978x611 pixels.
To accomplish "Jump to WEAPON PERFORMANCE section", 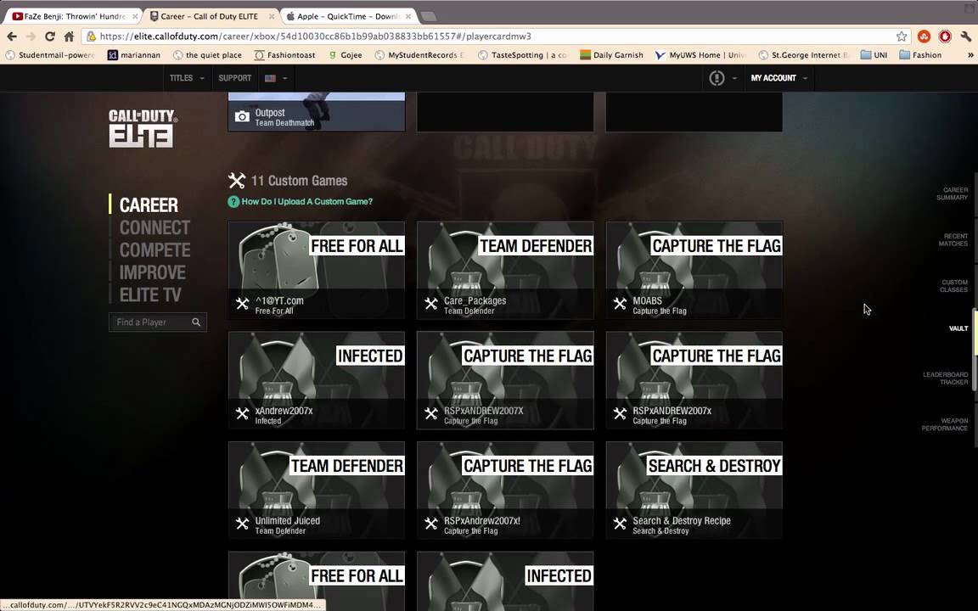I will click(x=946, y=424).
